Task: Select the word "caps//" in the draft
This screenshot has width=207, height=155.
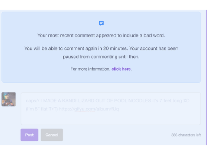Action: (x=32, y=101)
